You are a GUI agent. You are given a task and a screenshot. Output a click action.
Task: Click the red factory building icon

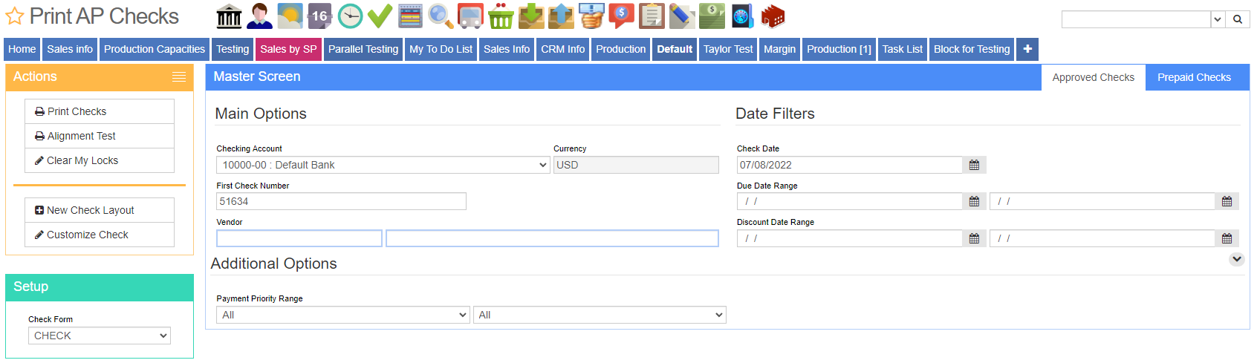(x=773, y=16)
